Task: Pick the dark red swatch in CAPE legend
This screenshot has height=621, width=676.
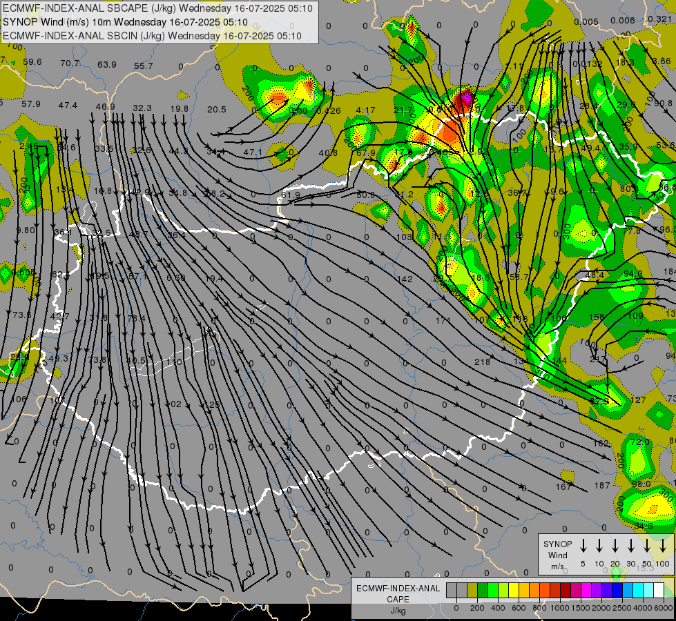Action: click(x=566, y=591)
